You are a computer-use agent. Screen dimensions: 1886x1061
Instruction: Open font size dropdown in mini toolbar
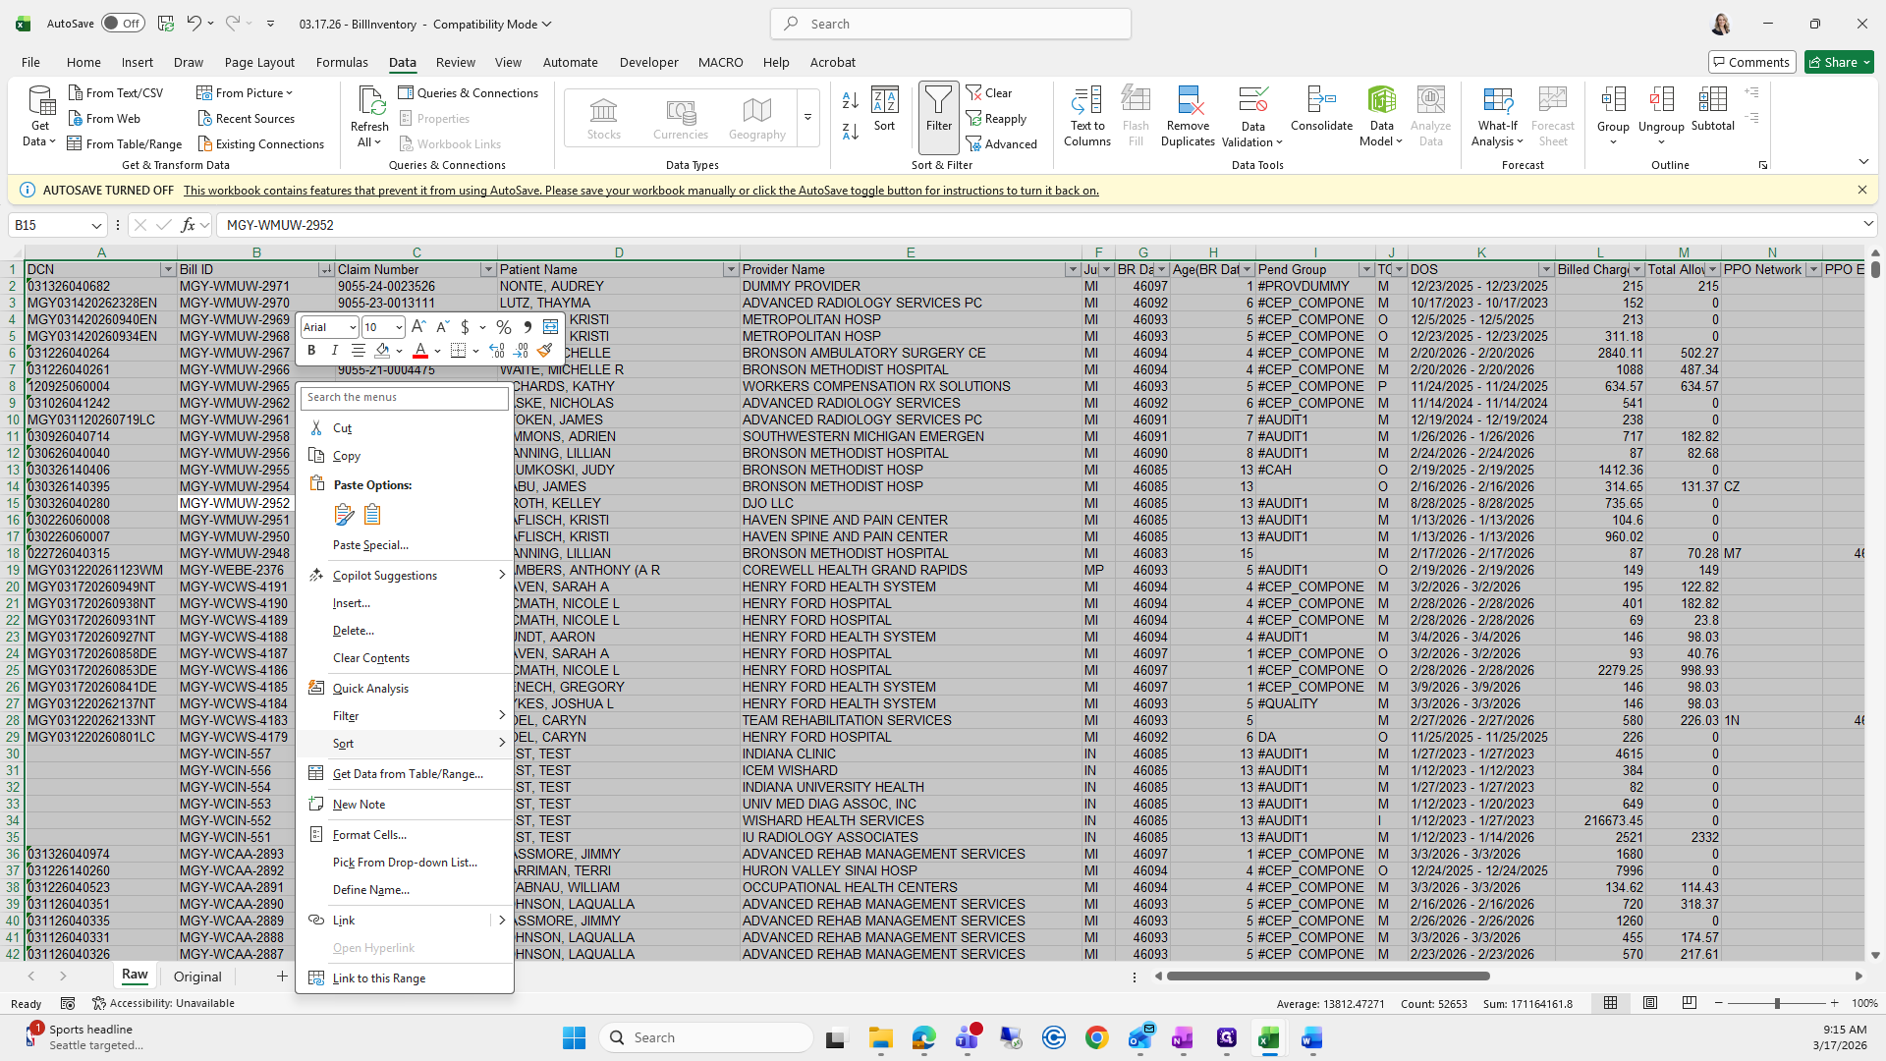pos(398,327)
